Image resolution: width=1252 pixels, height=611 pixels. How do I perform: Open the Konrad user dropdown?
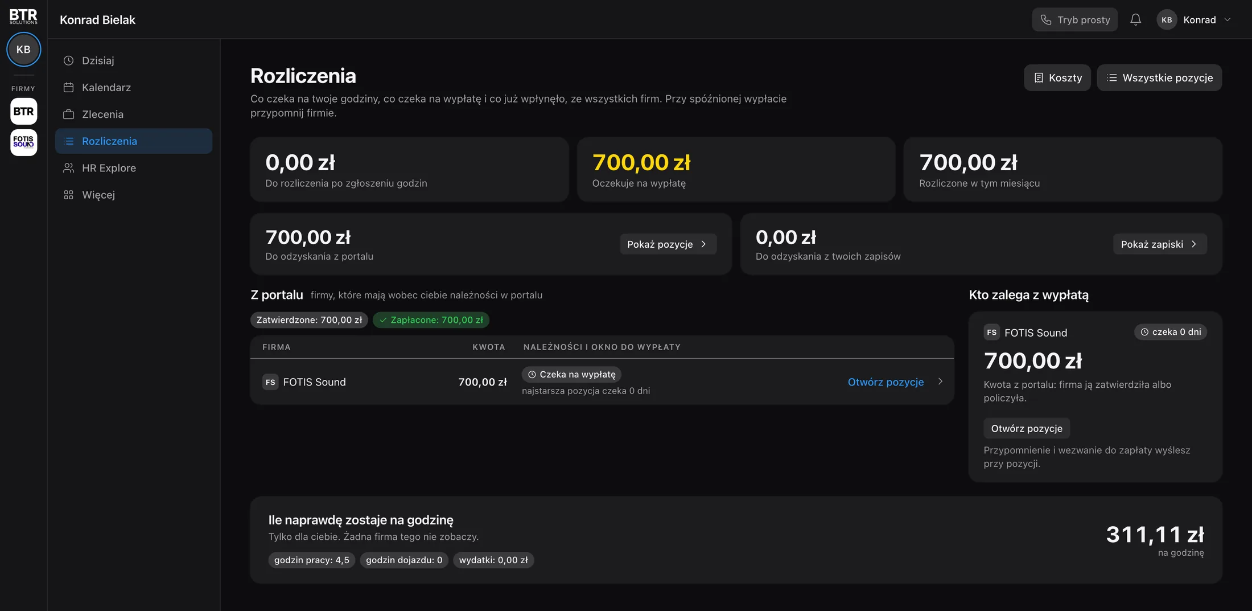coord(1195,20)
